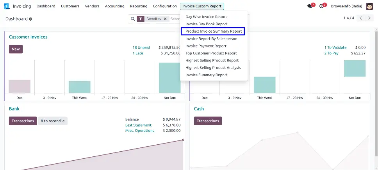
Task: Go to the previous page arrow
Action: pos(361,18)
